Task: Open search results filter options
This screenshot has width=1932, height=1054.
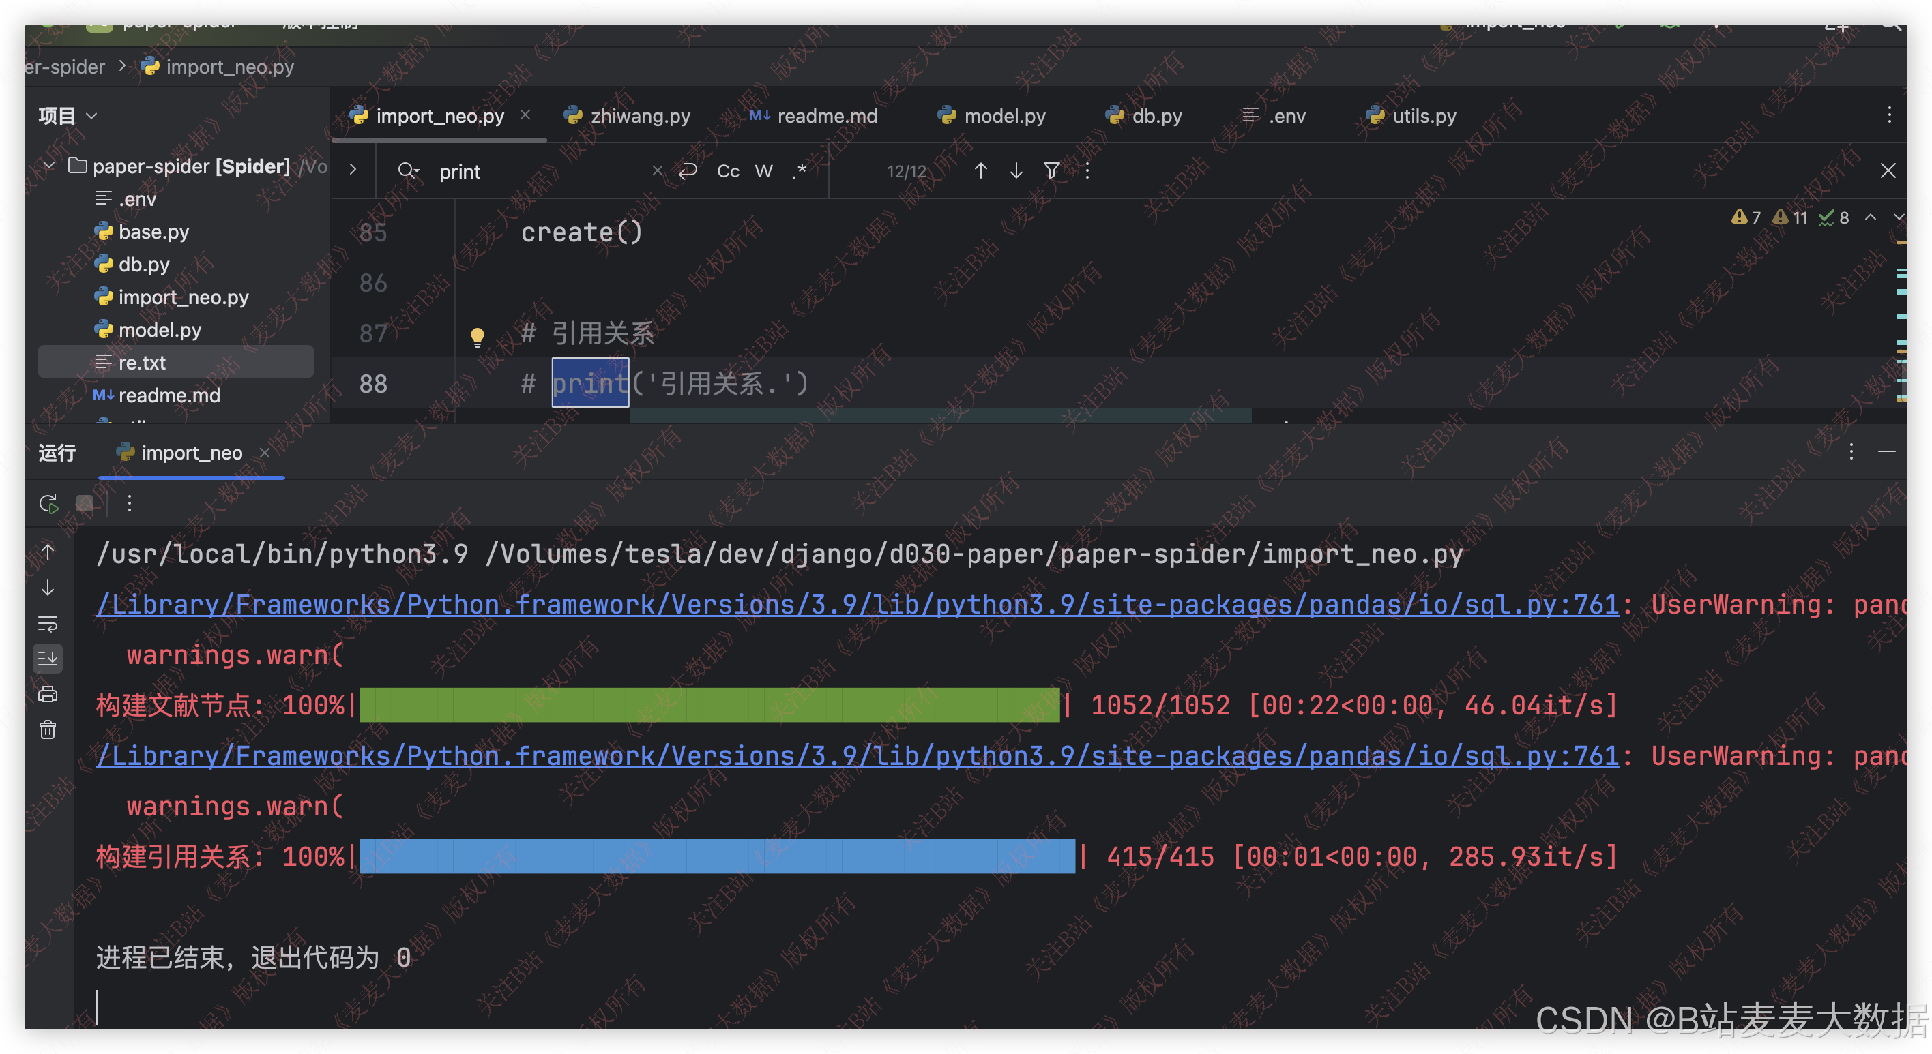Action: [x=1051, y=171]
